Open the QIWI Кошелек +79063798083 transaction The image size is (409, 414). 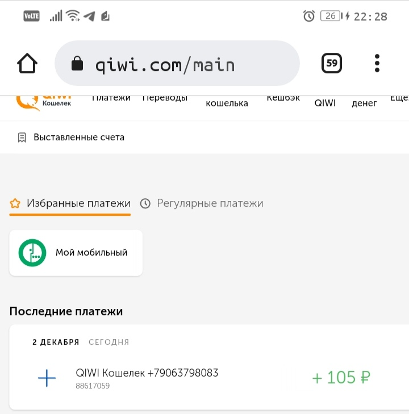pos(208,378)
